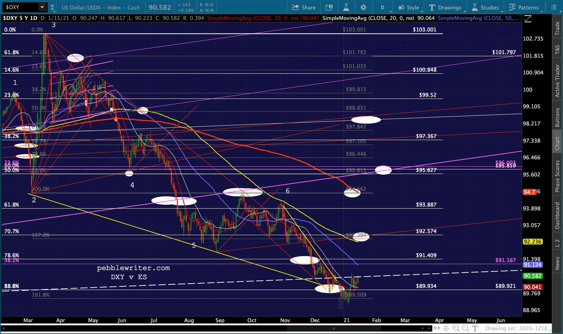
Task: Open the Phase Scores sidebar tab
Action: (557, 176)
